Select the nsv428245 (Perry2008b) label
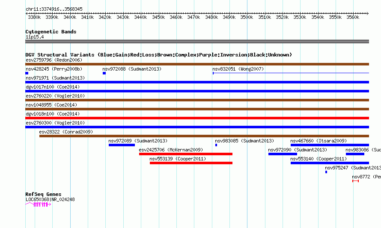 54,69
